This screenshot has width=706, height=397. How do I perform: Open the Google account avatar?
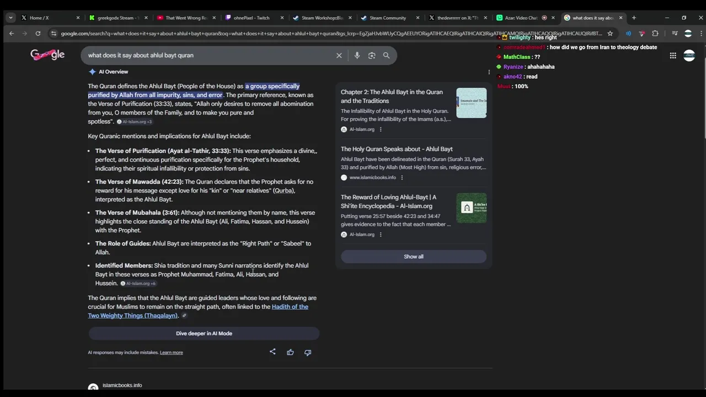(689, 55)
